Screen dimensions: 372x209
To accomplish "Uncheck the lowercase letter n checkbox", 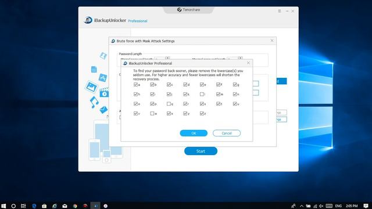I will [235, 94].
